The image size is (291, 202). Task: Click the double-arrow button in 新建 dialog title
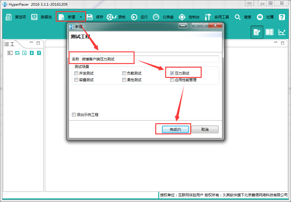183,25
